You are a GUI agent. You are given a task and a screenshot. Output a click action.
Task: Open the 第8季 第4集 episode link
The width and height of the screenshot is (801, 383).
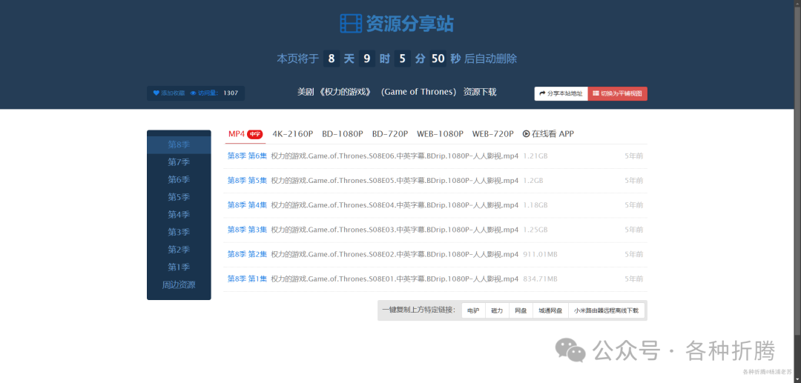coord(247,205)
